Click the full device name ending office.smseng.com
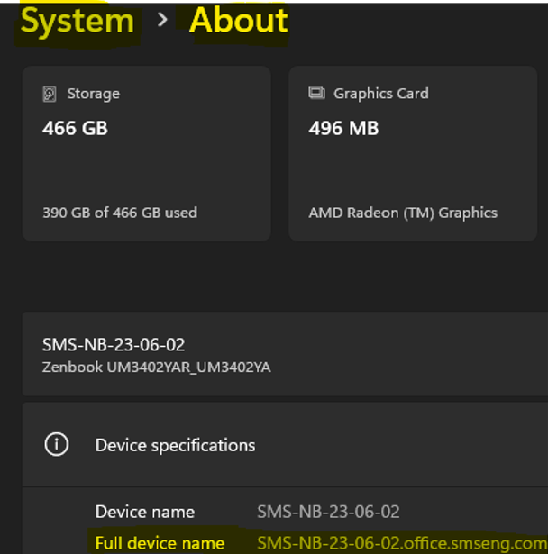 (401, 543)
